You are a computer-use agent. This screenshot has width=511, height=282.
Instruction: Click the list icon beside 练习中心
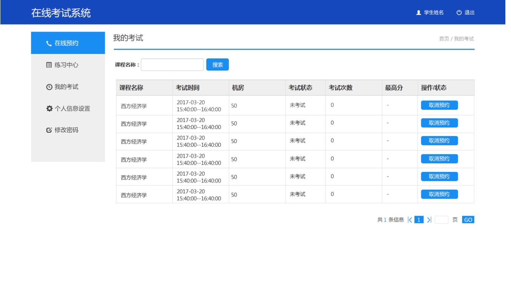click(49, 65)
